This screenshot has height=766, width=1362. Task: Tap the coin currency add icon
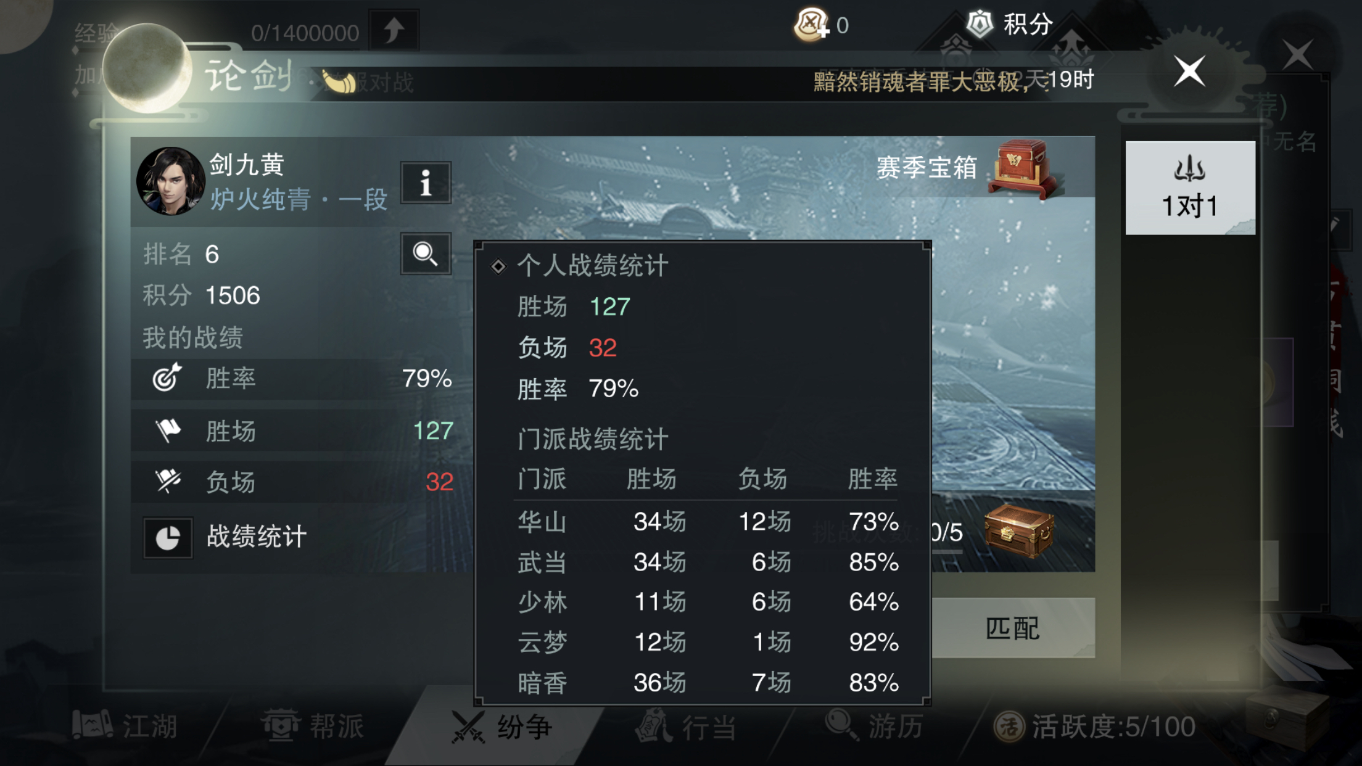tap(811, 25)
